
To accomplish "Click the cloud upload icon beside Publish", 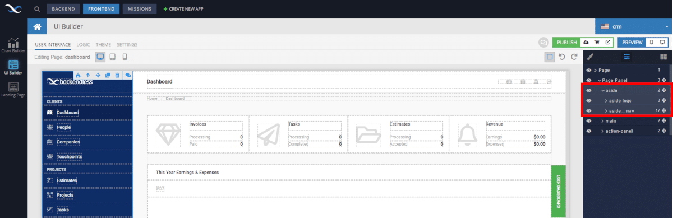I will click(586, 42).
